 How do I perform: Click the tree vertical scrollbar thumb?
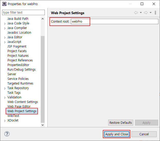click(43, 79)
